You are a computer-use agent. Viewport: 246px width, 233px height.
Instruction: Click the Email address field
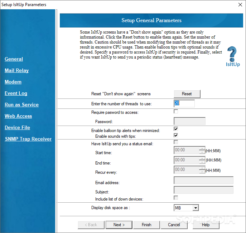[x=203, y=180]
